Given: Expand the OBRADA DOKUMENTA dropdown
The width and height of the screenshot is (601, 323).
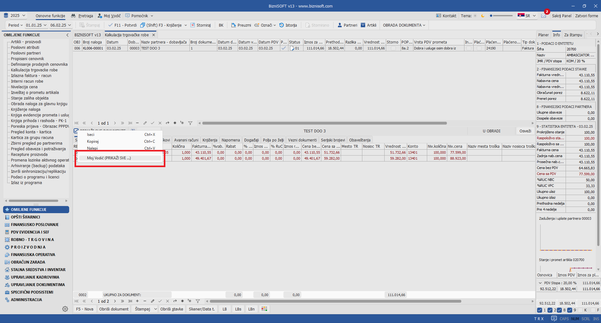Looking at the screenshot, I should (x=404, y=25).
